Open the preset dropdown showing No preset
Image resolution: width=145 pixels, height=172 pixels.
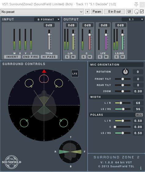pyautogui.click(x=42, y=12)
